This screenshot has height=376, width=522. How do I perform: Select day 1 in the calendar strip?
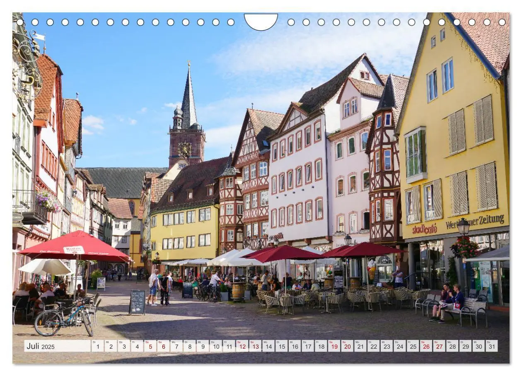click(x=97, y=346)
